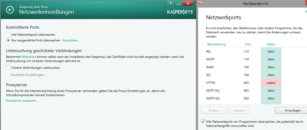The image size is (307, 130).
Task: Open Proxyserver anpassen... link
Action: point(22,101)
